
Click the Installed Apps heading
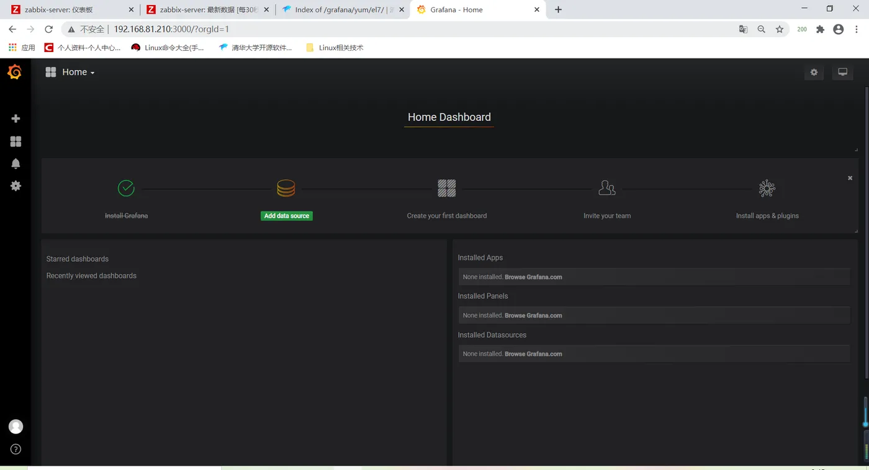pyautogui.click(x=480, y=258)
